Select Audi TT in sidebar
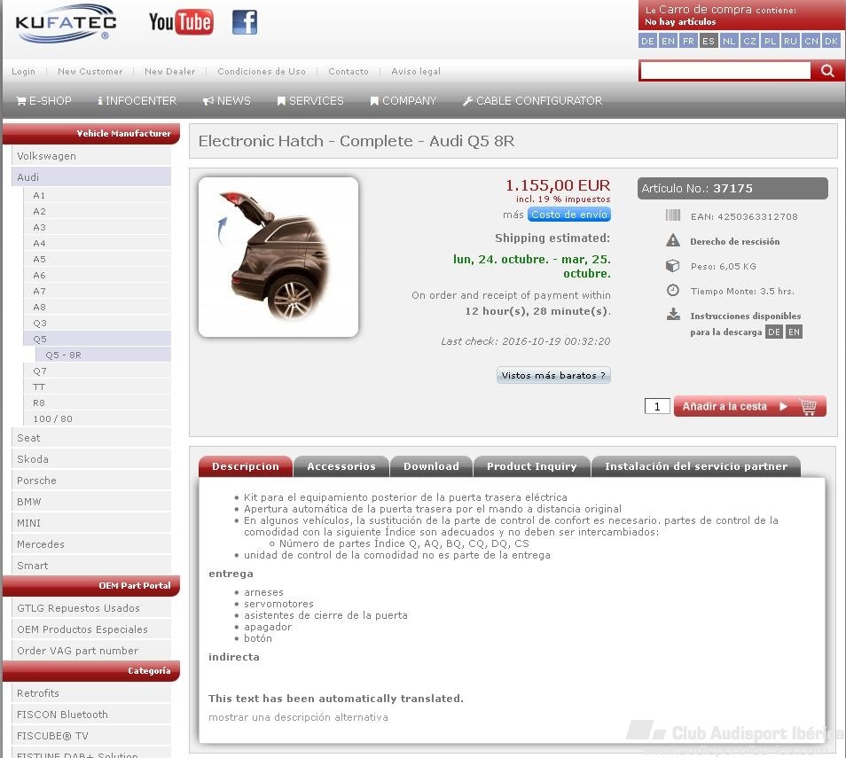This screenshot has height=758, width=846. pyautogui.click(x=98, y=387)
